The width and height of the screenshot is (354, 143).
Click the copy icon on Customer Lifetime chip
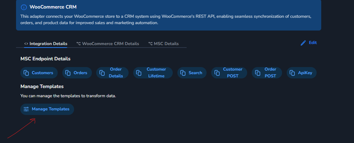point(139,73)
